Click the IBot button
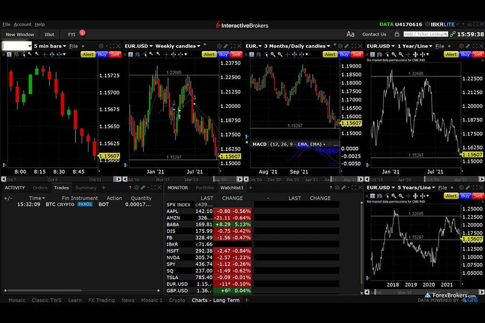Image resolution: width=485 pixels, height=323 pixels. [50, 34]
